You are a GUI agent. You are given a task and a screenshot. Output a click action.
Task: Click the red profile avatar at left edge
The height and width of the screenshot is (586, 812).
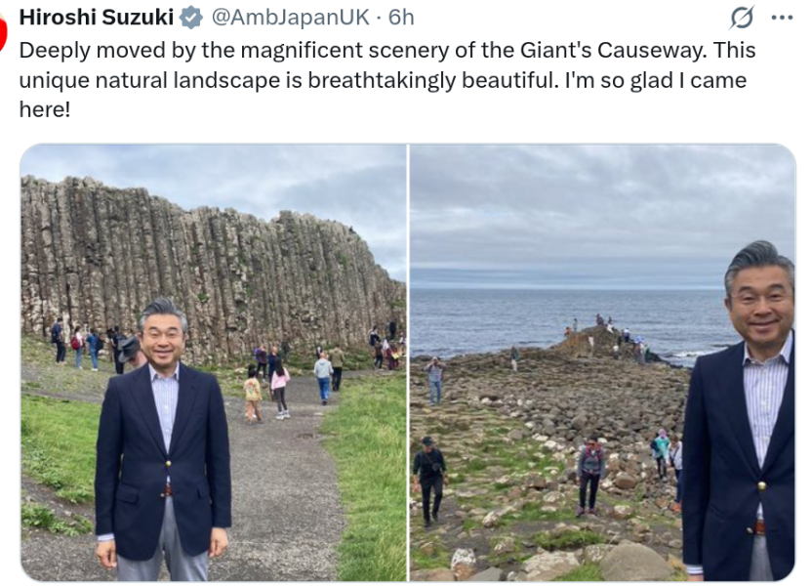[3, 31]
